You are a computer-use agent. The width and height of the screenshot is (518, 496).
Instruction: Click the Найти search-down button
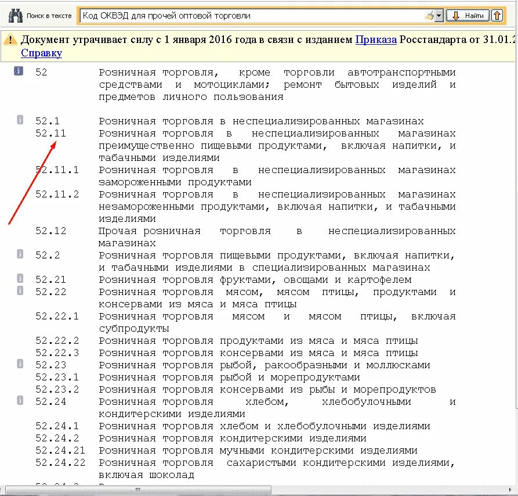click(x=468, y=16)
